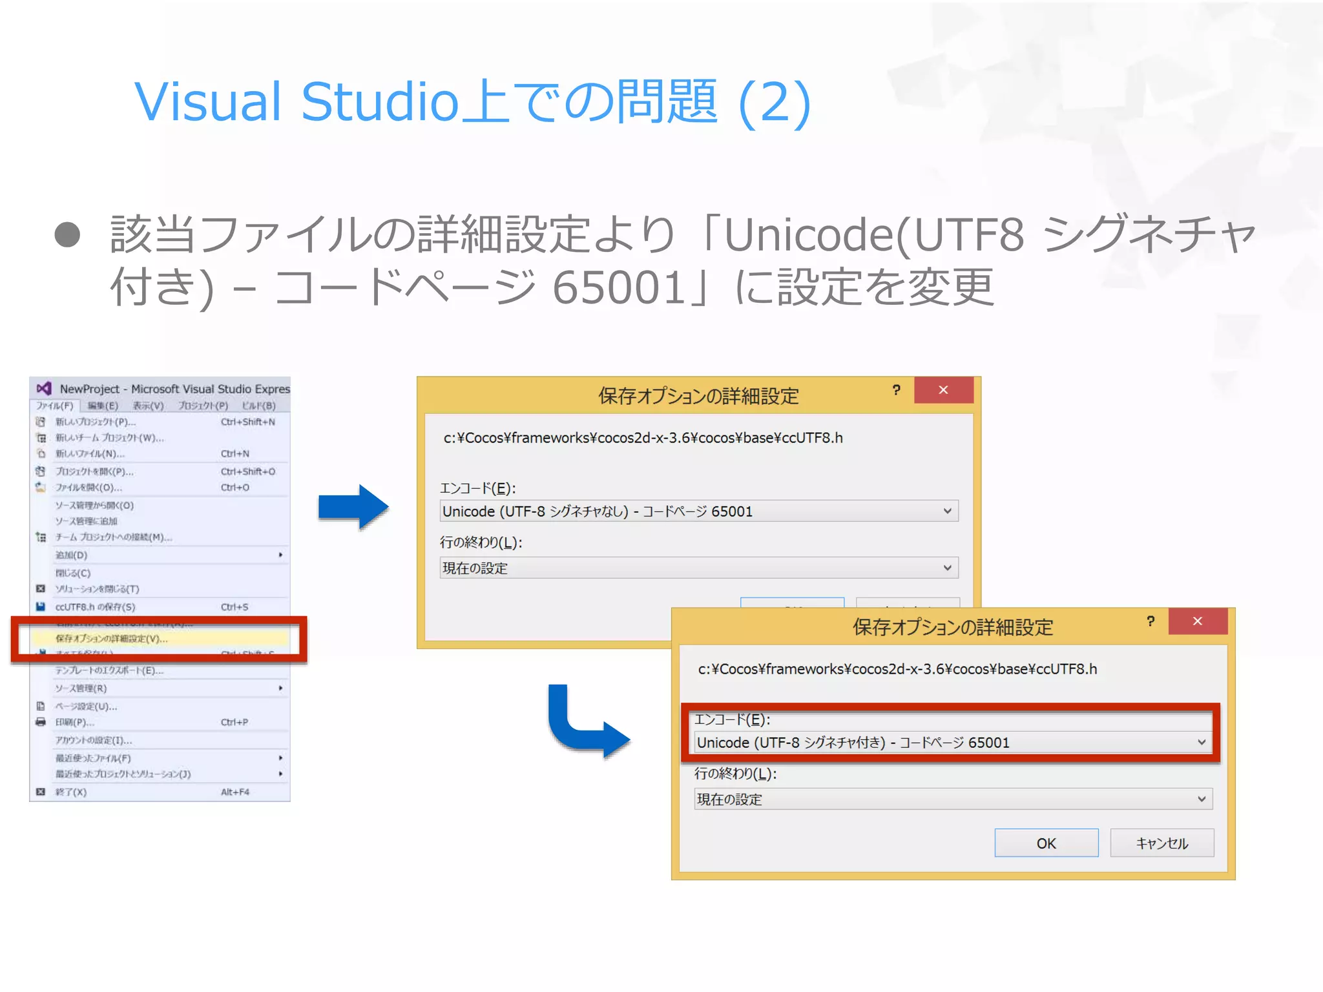This screenshot has height=992, width=1323.
Task: Open the ビルド(B) menu
Action: click(x=258, y=406)
